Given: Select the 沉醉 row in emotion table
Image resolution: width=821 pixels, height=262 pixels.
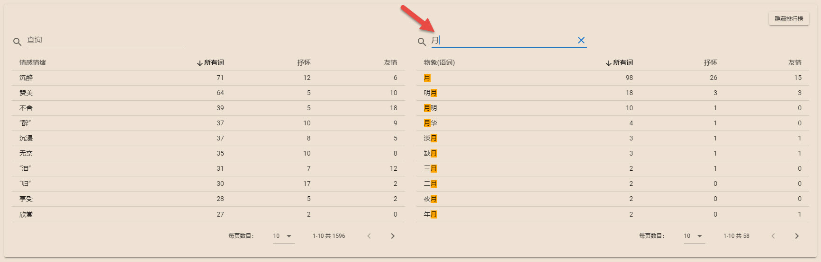Looking at the screenshot, I should pyautogui.click(x=26, y=78).
